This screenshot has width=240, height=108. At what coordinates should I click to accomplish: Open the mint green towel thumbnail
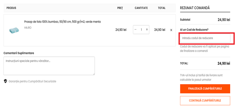point(13,30)
